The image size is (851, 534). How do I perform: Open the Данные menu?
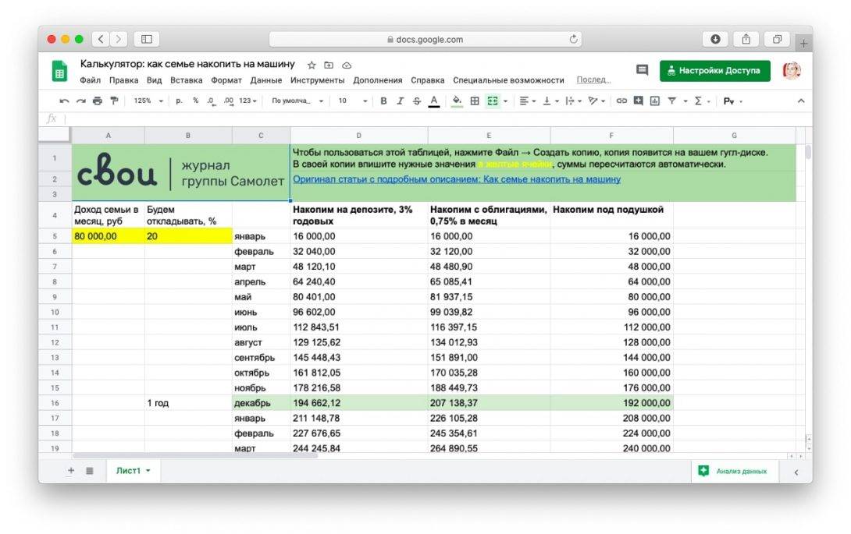point(266,80)
